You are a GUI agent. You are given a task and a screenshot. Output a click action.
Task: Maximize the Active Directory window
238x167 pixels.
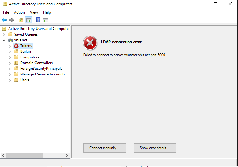pyautogui.click(x=216, y=4)
